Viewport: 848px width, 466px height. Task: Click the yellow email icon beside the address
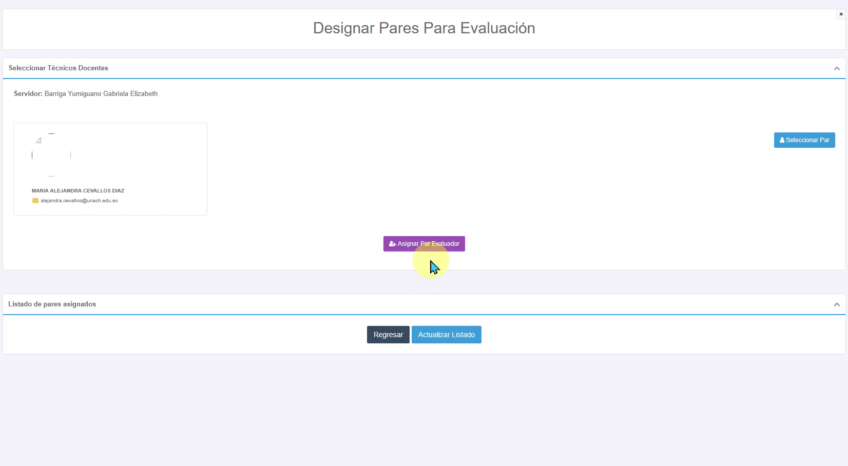click(x=35, y=201)
